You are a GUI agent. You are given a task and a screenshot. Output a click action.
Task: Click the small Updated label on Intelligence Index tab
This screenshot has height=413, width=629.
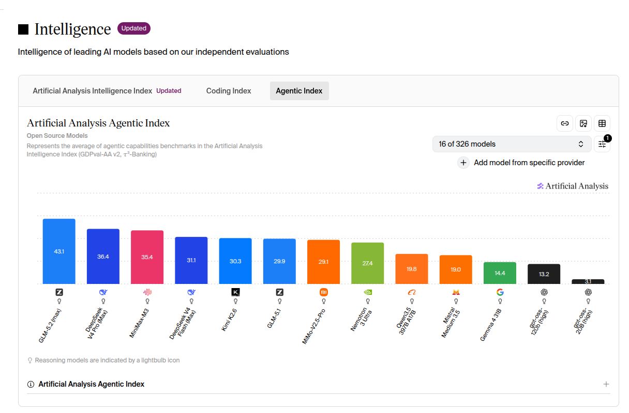(x=169, y=91)
